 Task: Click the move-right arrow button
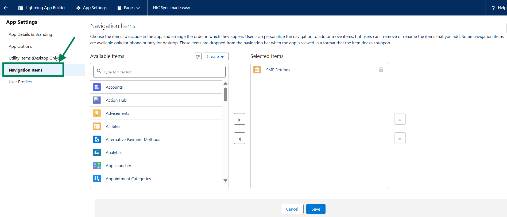tap(239, 119)
